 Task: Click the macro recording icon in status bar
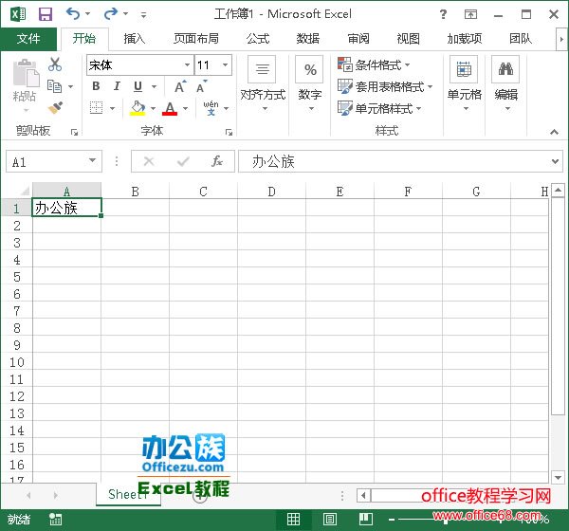(x=56, y=519)
